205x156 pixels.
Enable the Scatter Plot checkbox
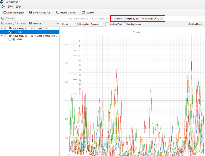(x=107, y=24)
